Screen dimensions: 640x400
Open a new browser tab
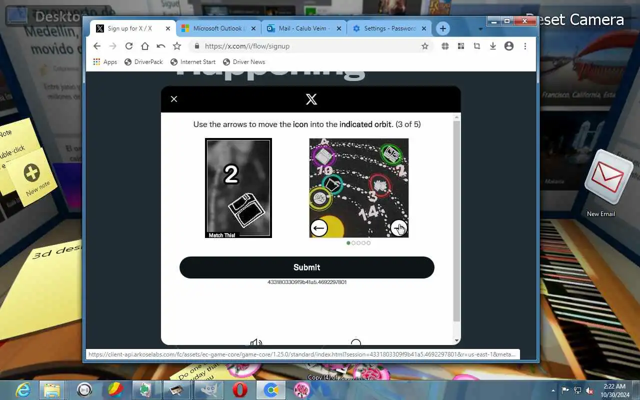(443, 28)
